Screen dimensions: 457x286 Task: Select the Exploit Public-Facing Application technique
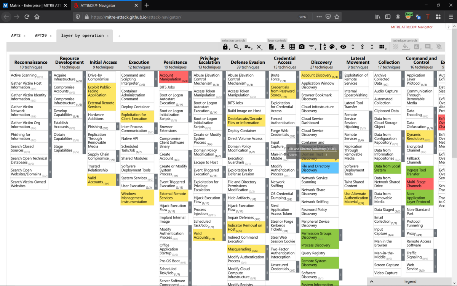click(101, 91)
